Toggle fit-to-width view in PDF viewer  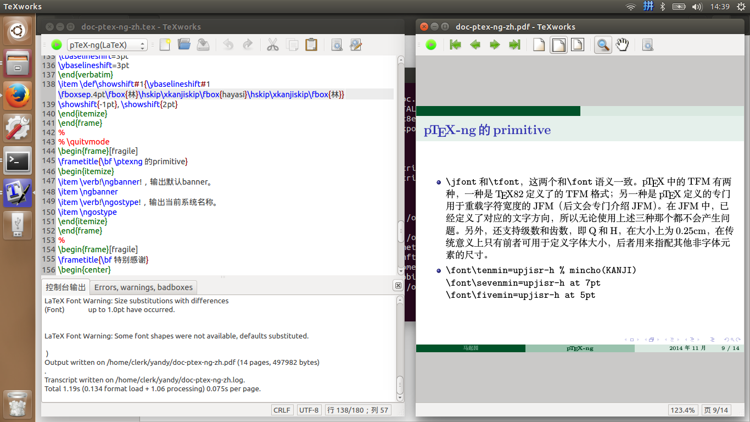pos(558,45)
